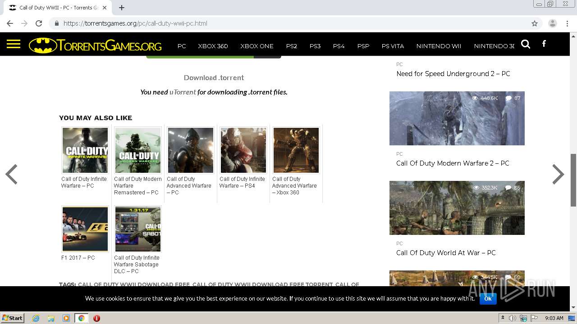
Task: Open media player taskbar icon
Action: click(x=66, y=318)
